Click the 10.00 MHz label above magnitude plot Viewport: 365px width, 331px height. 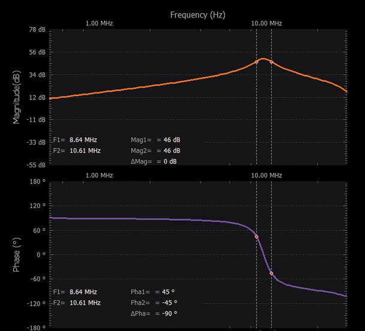coord(267,23)
